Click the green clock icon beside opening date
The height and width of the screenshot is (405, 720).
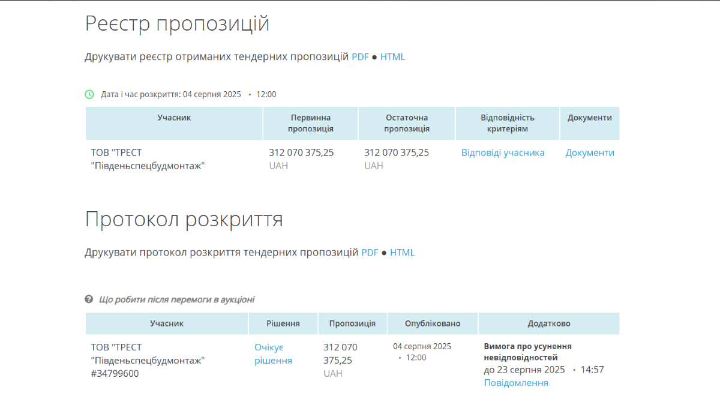click(89, 94)
